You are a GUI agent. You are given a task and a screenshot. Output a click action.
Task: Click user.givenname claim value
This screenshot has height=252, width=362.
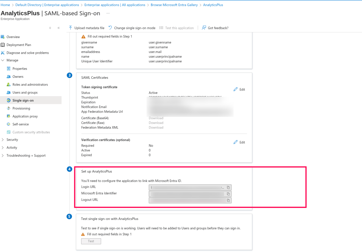[160, 42]
